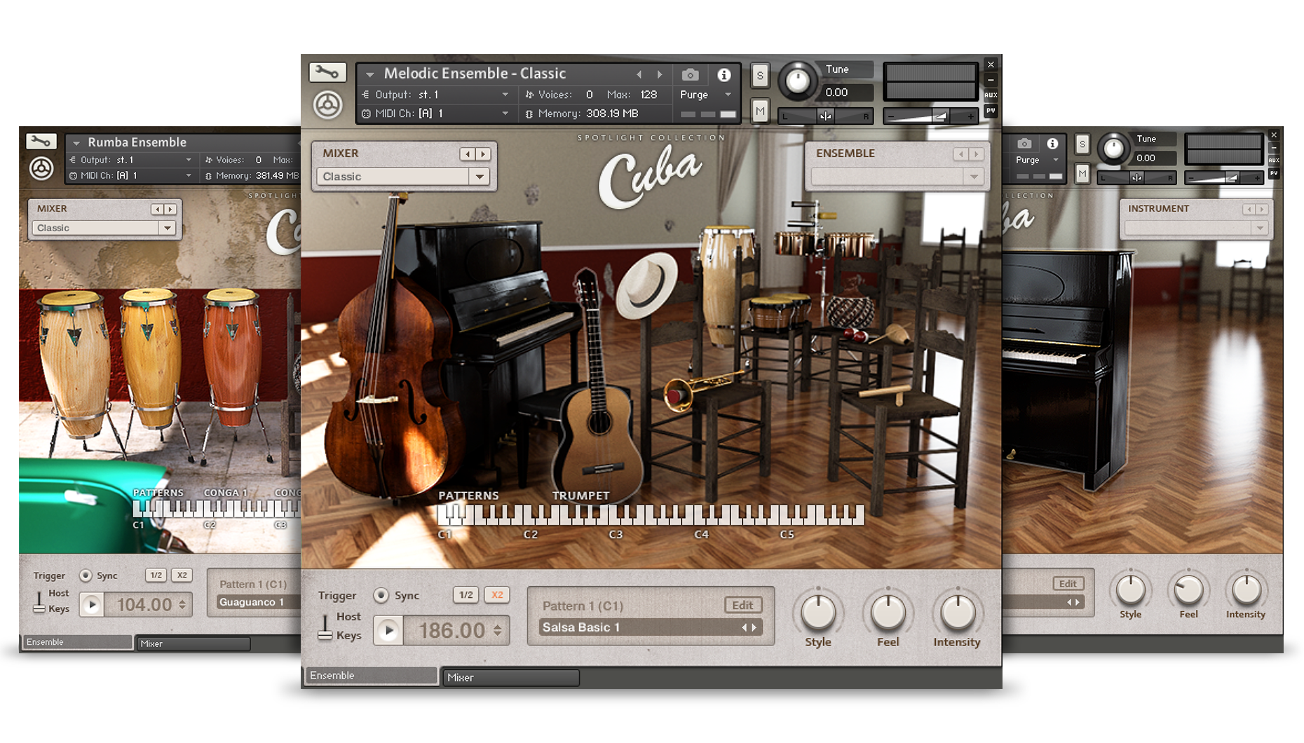Screen dimensions: 1304x743
Task: Enable Sync radio in Melodic Ensemble window
Action: (x=381, y=595)
